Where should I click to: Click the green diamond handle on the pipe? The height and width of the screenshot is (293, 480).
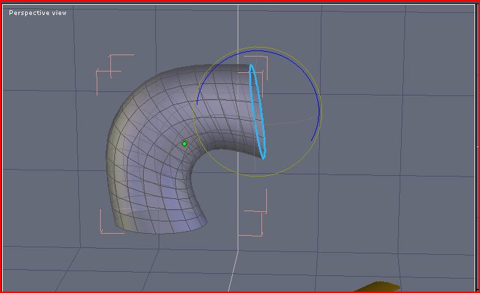click(185, 144)
